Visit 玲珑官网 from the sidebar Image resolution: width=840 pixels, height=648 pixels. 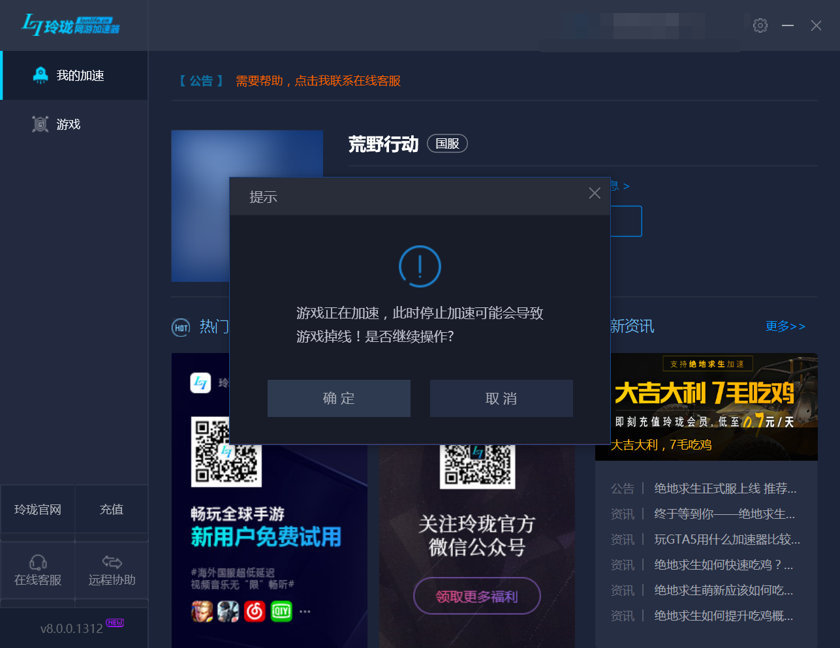point(38,509)
